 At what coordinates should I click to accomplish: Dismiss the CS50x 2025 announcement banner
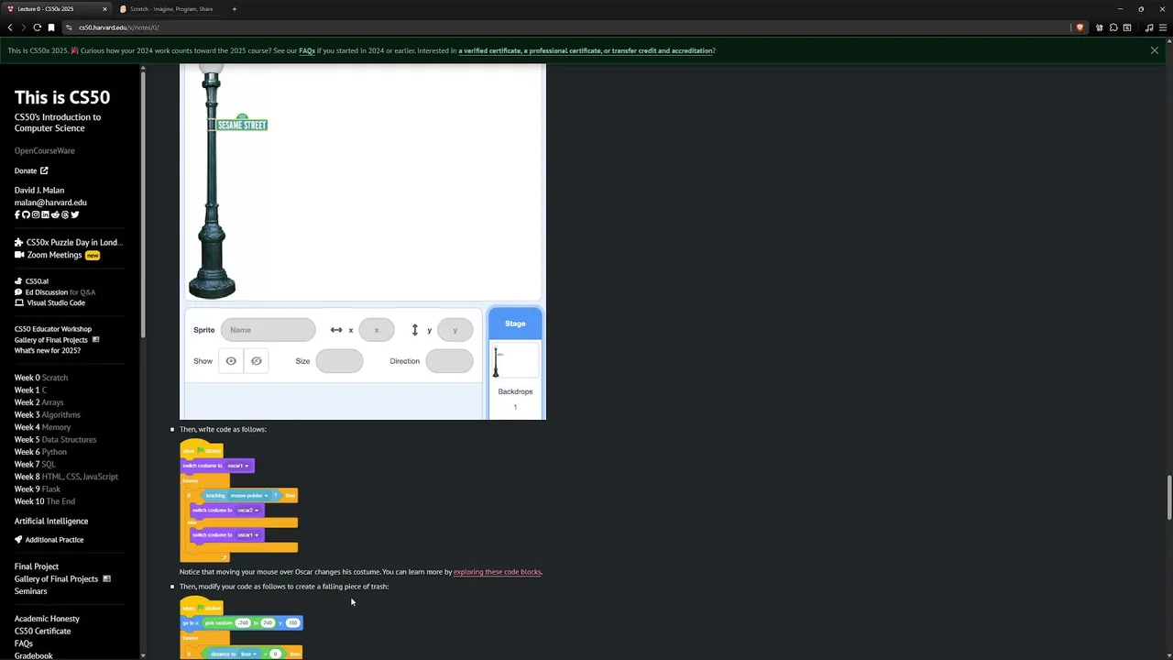tap(1155, 50)
